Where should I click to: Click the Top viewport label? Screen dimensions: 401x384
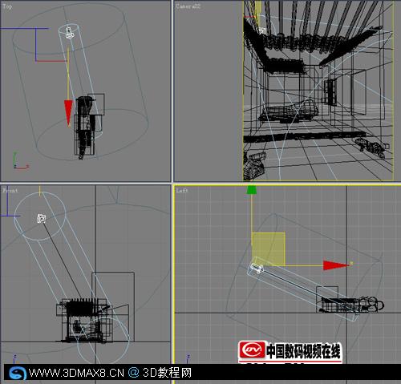(x=7, y=6)
